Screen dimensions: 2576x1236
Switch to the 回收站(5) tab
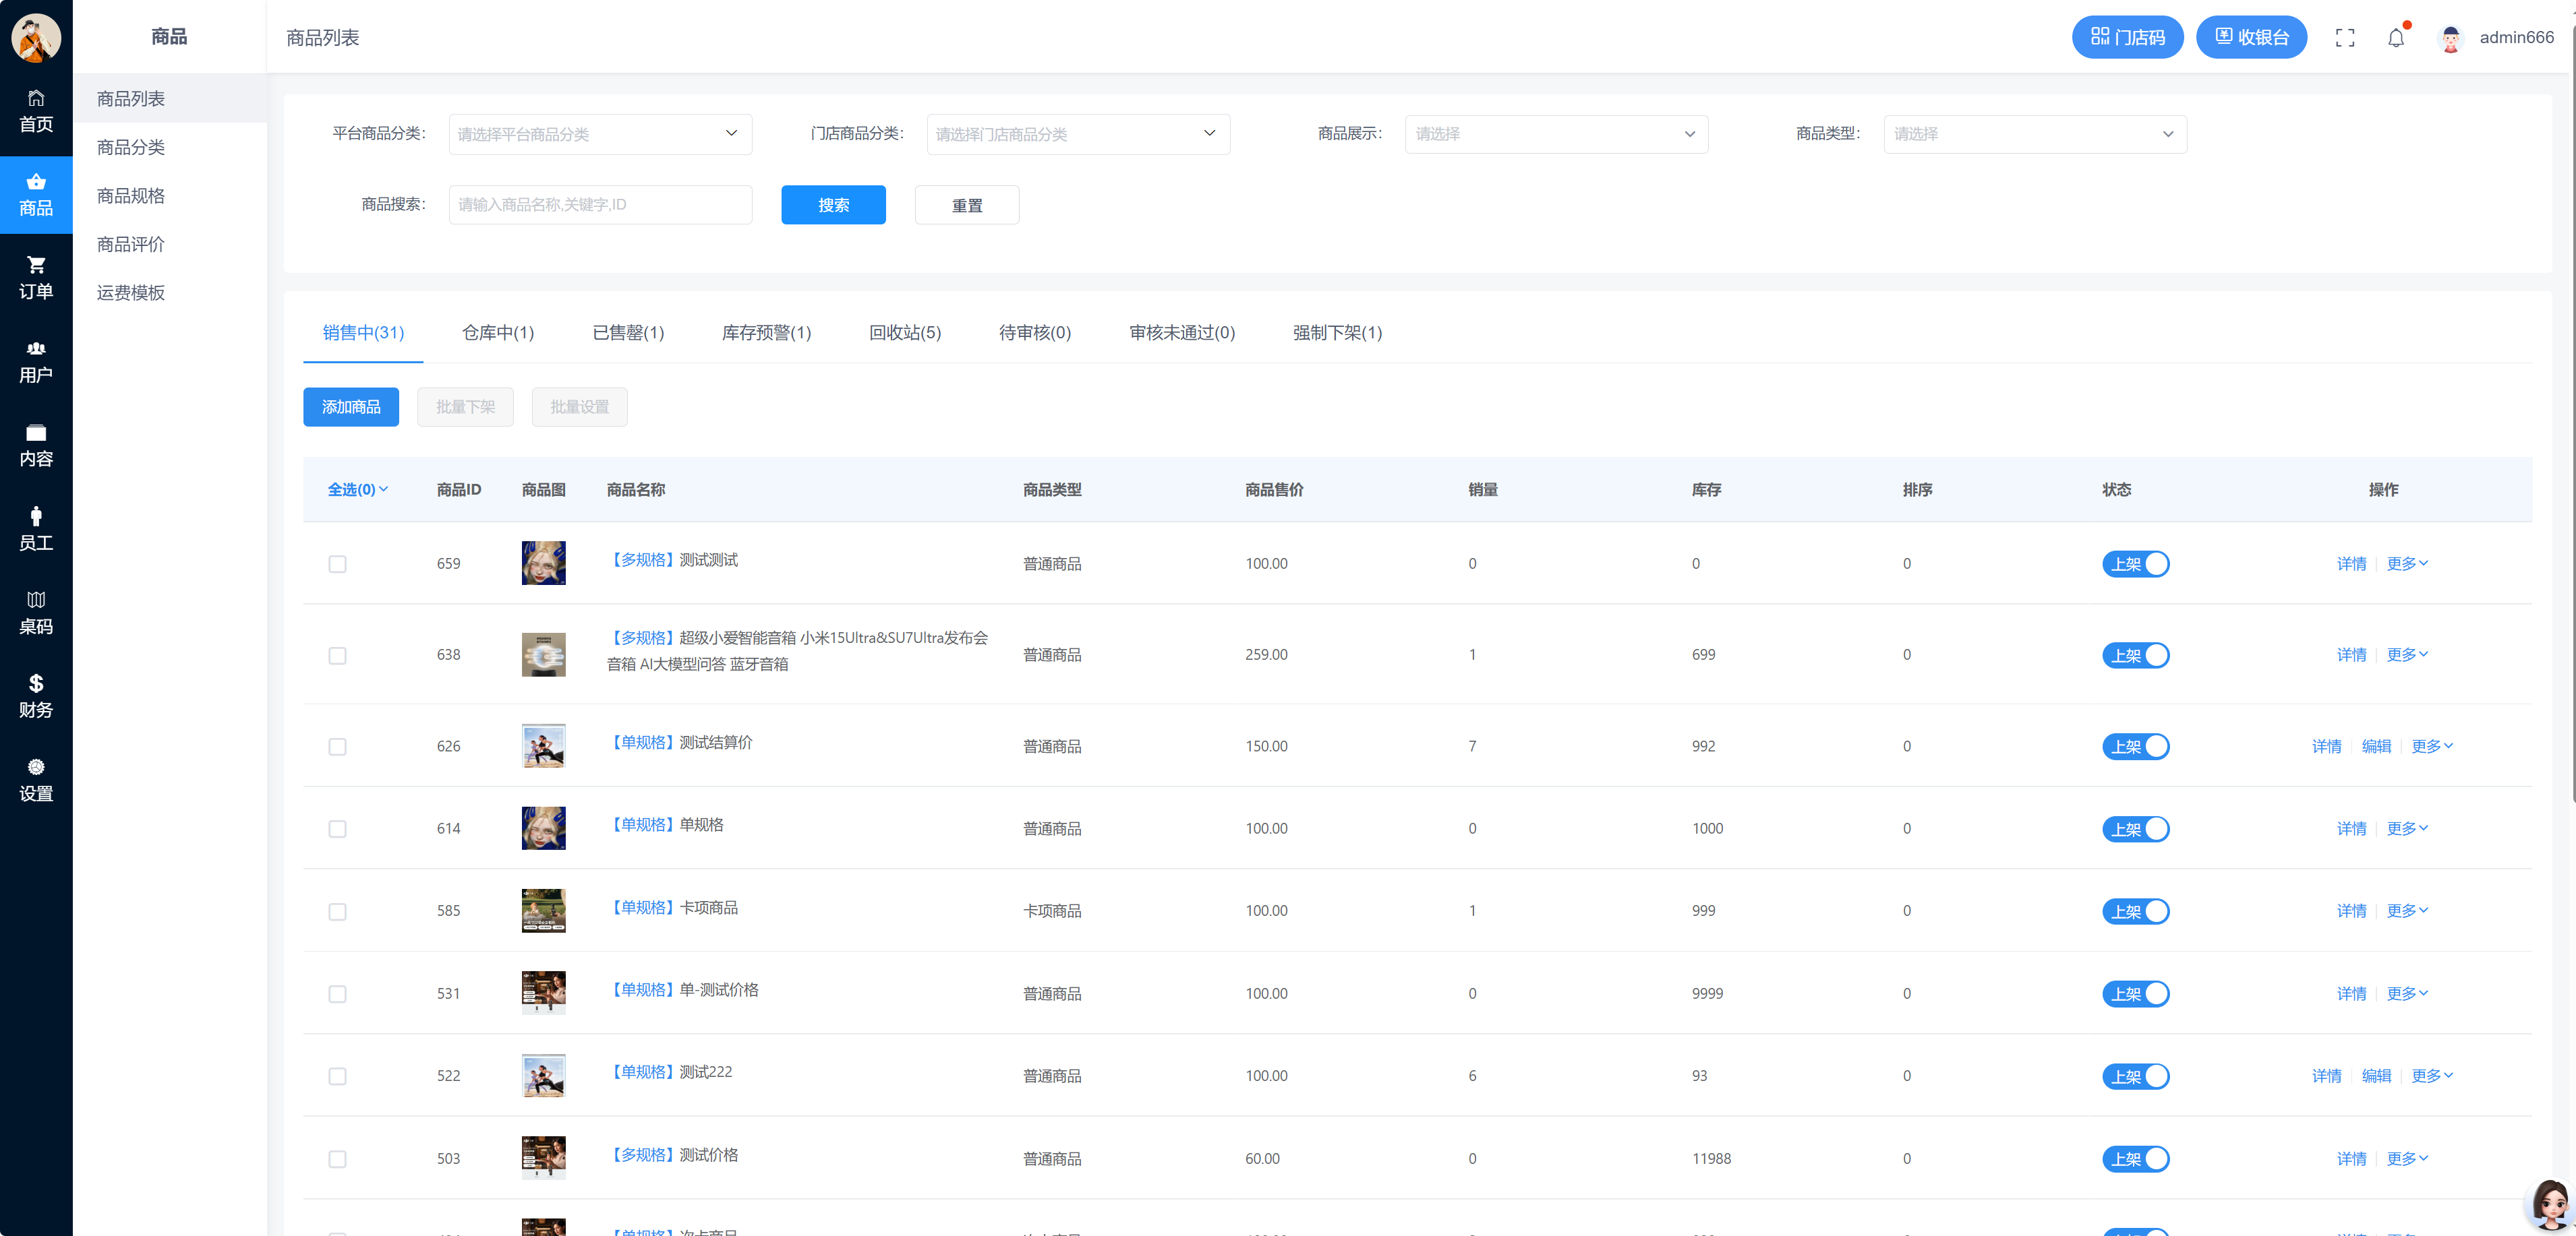tap(904, 333)
